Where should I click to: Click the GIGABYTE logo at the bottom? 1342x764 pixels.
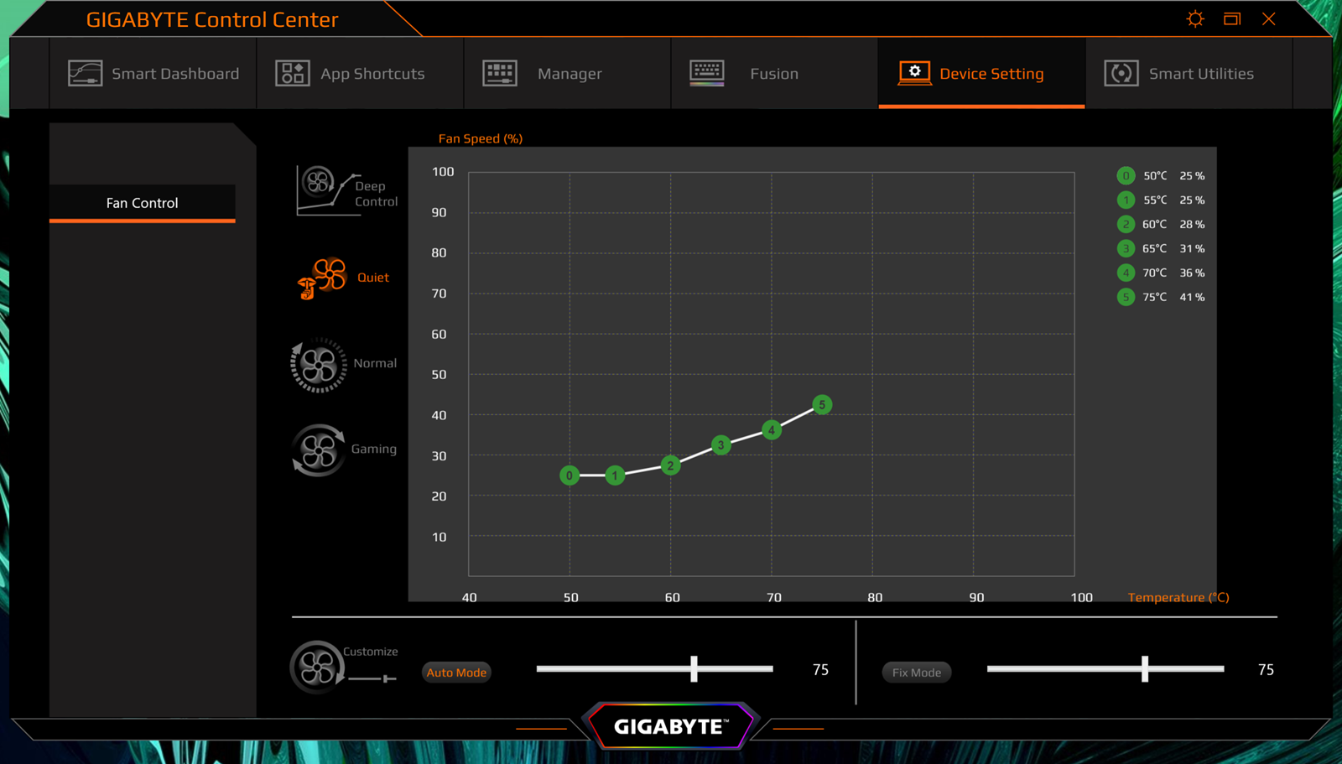[x=671, y=726]
